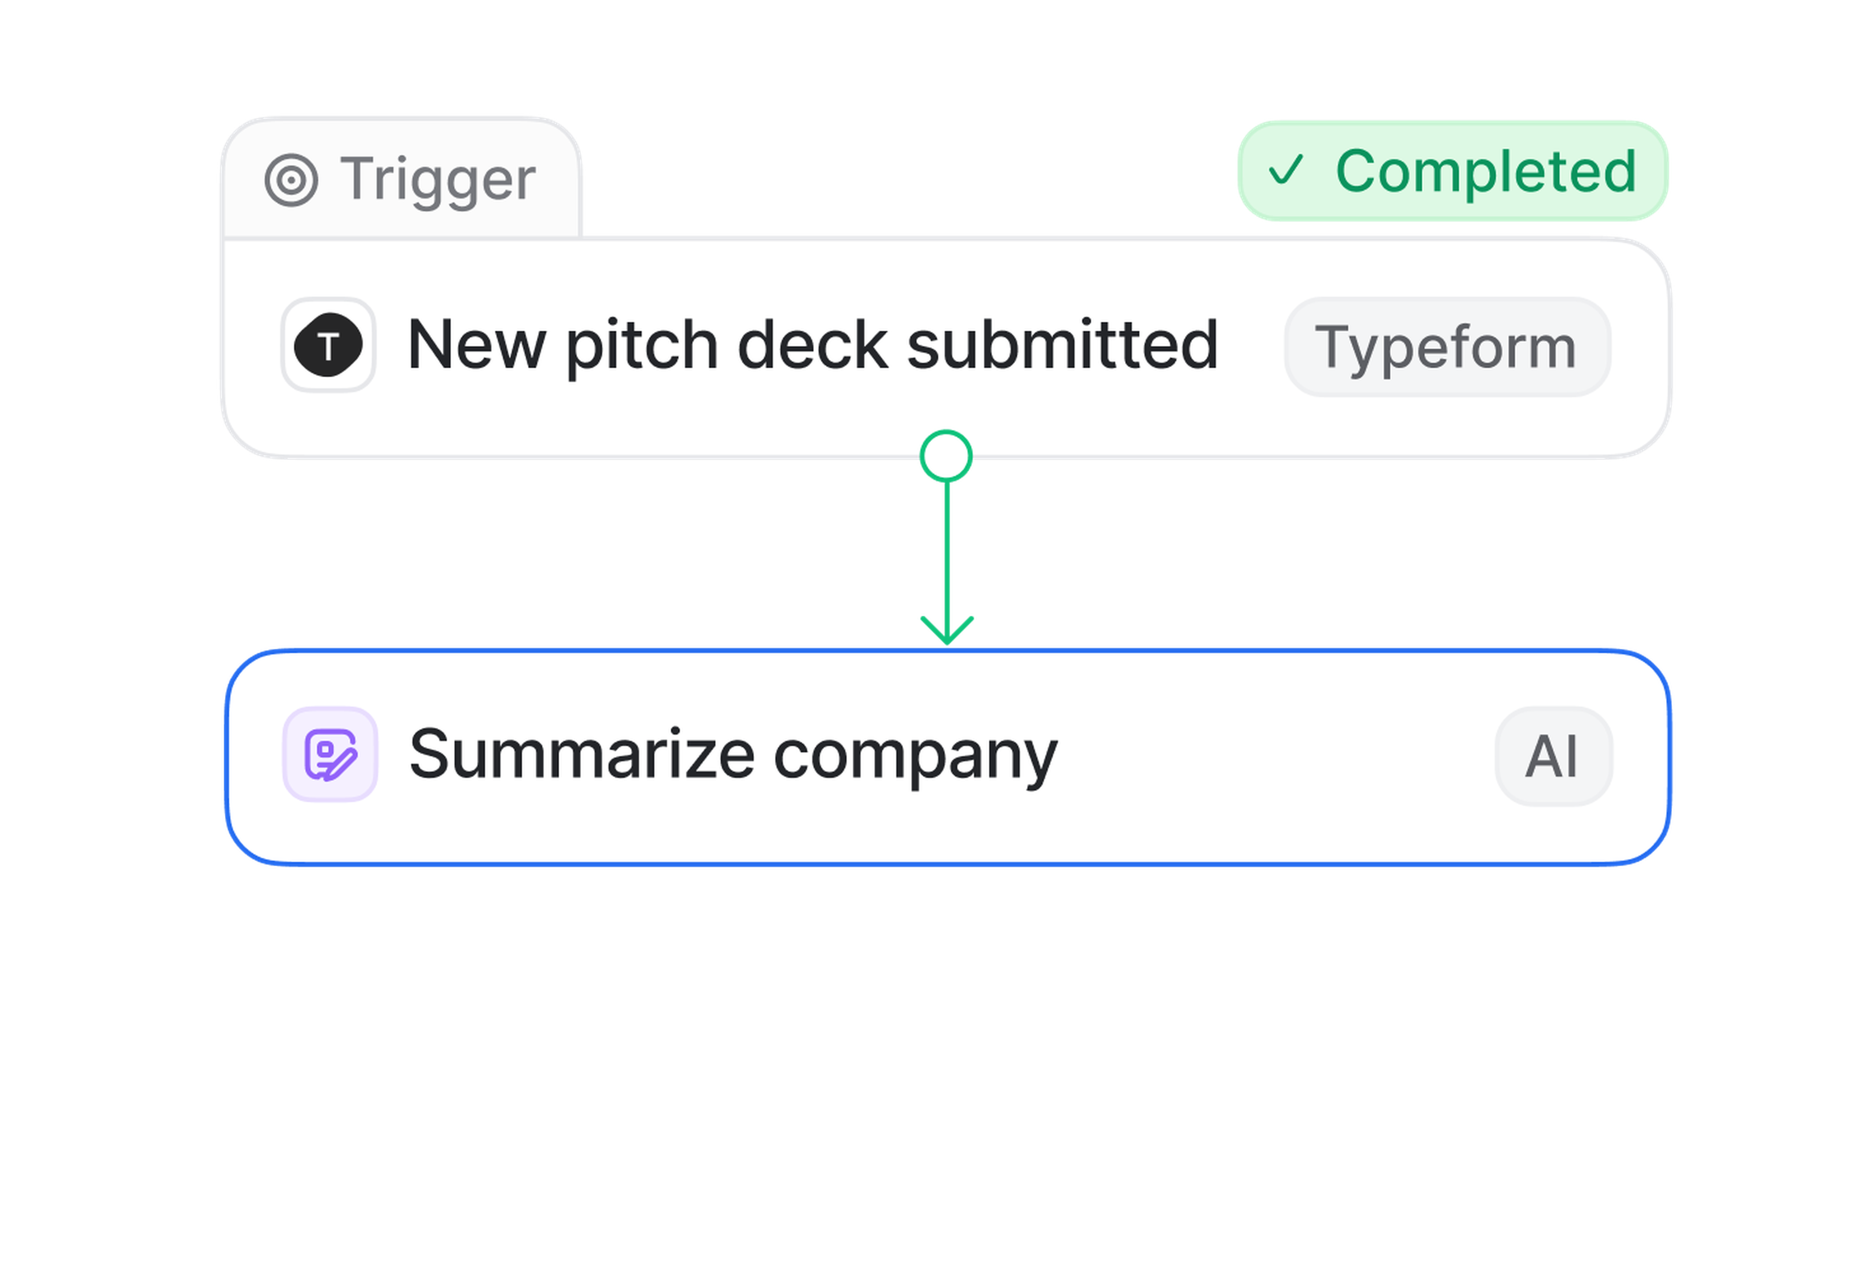The width and height of the screenshot is (1874, 1268).
Task: Select the green connector line between nodes
Action: click(x=947, y=549)
